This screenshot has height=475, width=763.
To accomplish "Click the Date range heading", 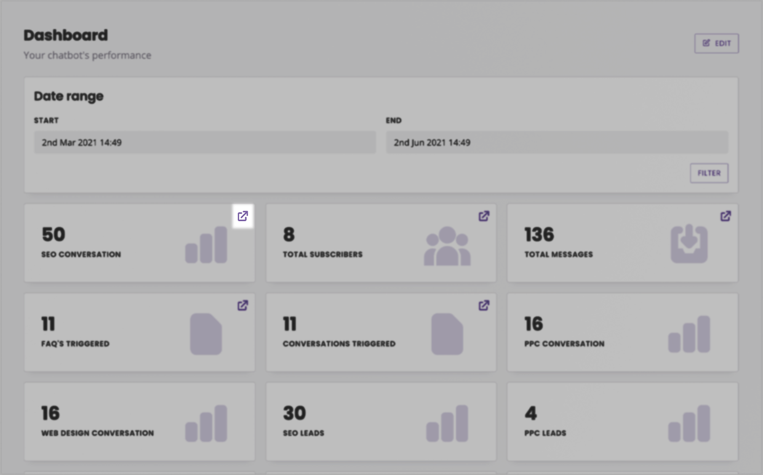I will pos(68,96).
